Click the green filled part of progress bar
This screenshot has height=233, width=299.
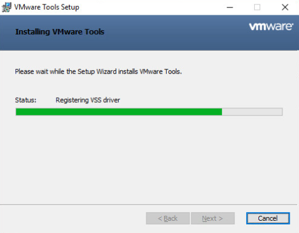click(x=119, y=112)
